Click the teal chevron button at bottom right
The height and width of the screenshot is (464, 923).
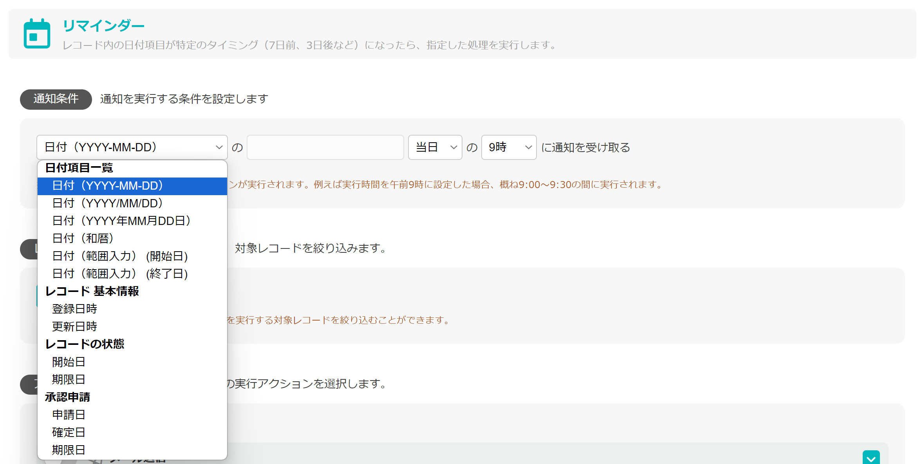coord(871,458)
